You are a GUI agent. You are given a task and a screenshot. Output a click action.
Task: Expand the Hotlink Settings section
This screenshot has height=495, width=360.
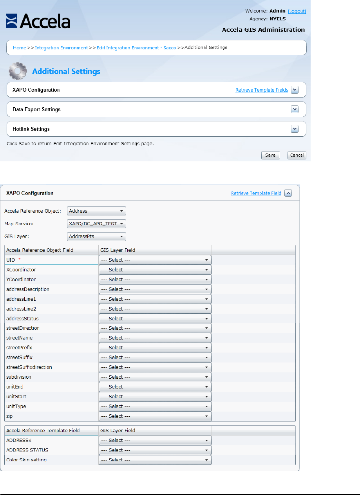coord(295,129)
